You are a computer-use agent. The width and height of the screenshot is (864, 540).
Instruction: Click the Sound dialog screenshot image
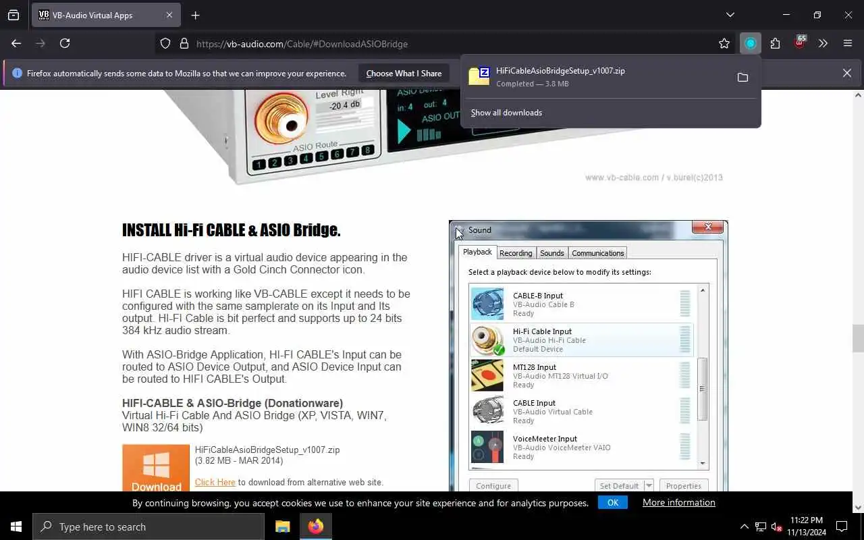pos(588,356)
